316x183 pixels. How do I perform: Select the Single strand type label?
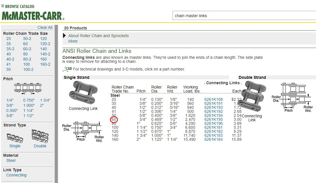(15, 146)
